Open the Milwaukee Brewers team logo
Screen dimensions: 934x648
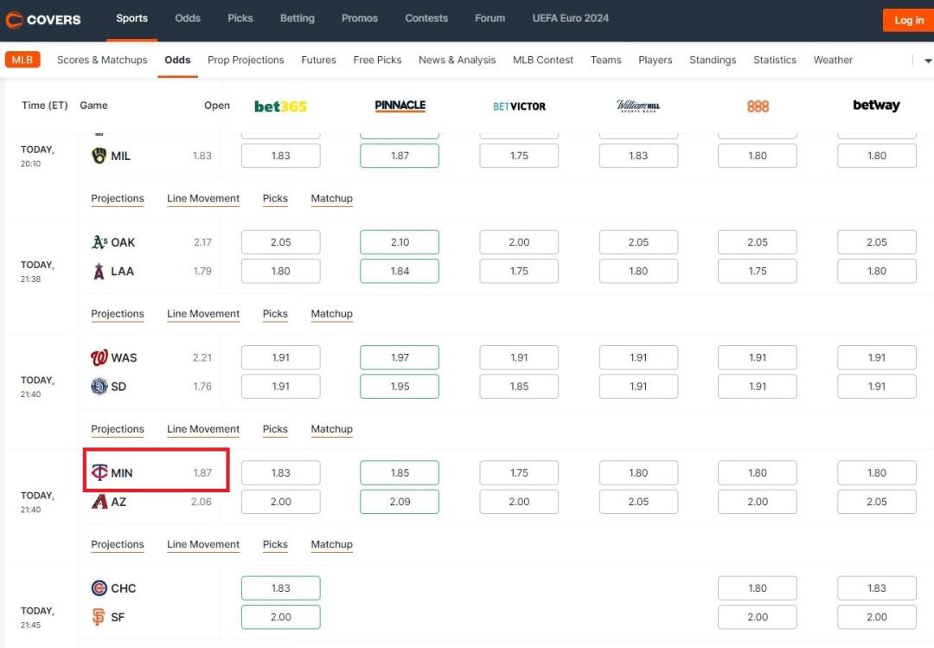[x=99, y=156]
